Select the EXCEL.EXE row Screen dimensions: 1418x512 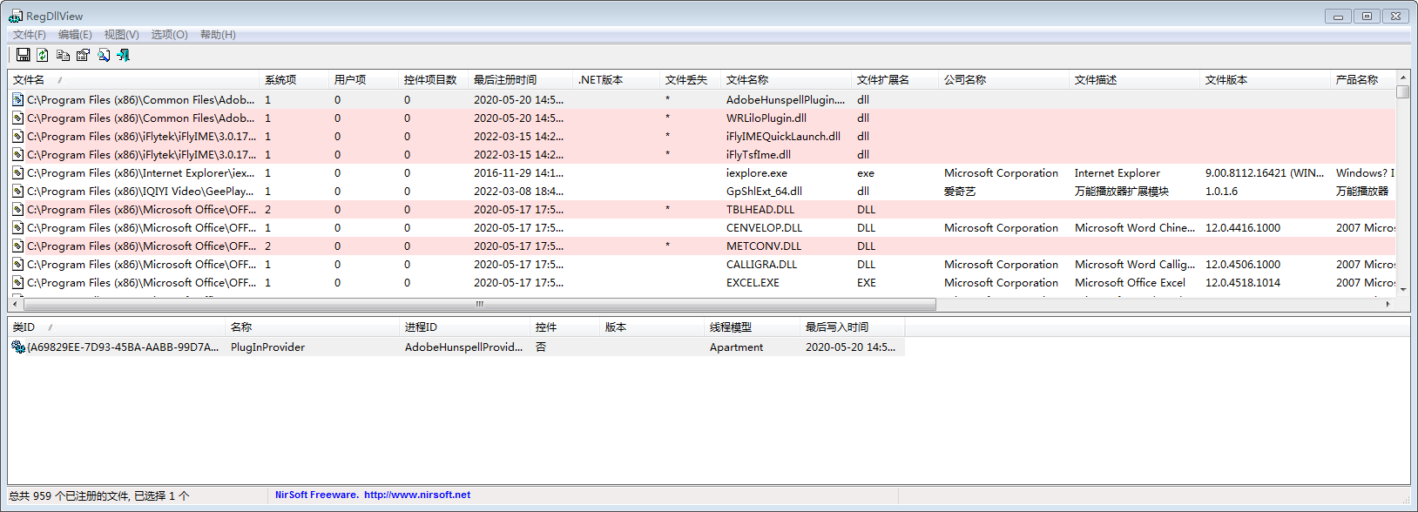[753, 283]
